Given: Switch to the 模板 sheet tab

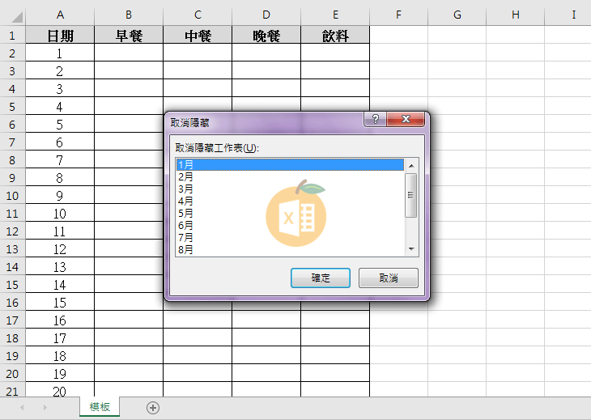Looking at the screenshot, I should [x=100, y=407].
